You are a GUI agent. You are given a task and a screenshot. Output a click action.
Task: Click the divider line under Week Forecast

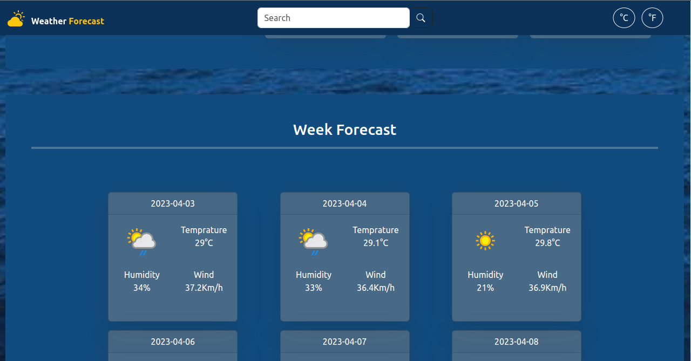[x=344, y=147]
